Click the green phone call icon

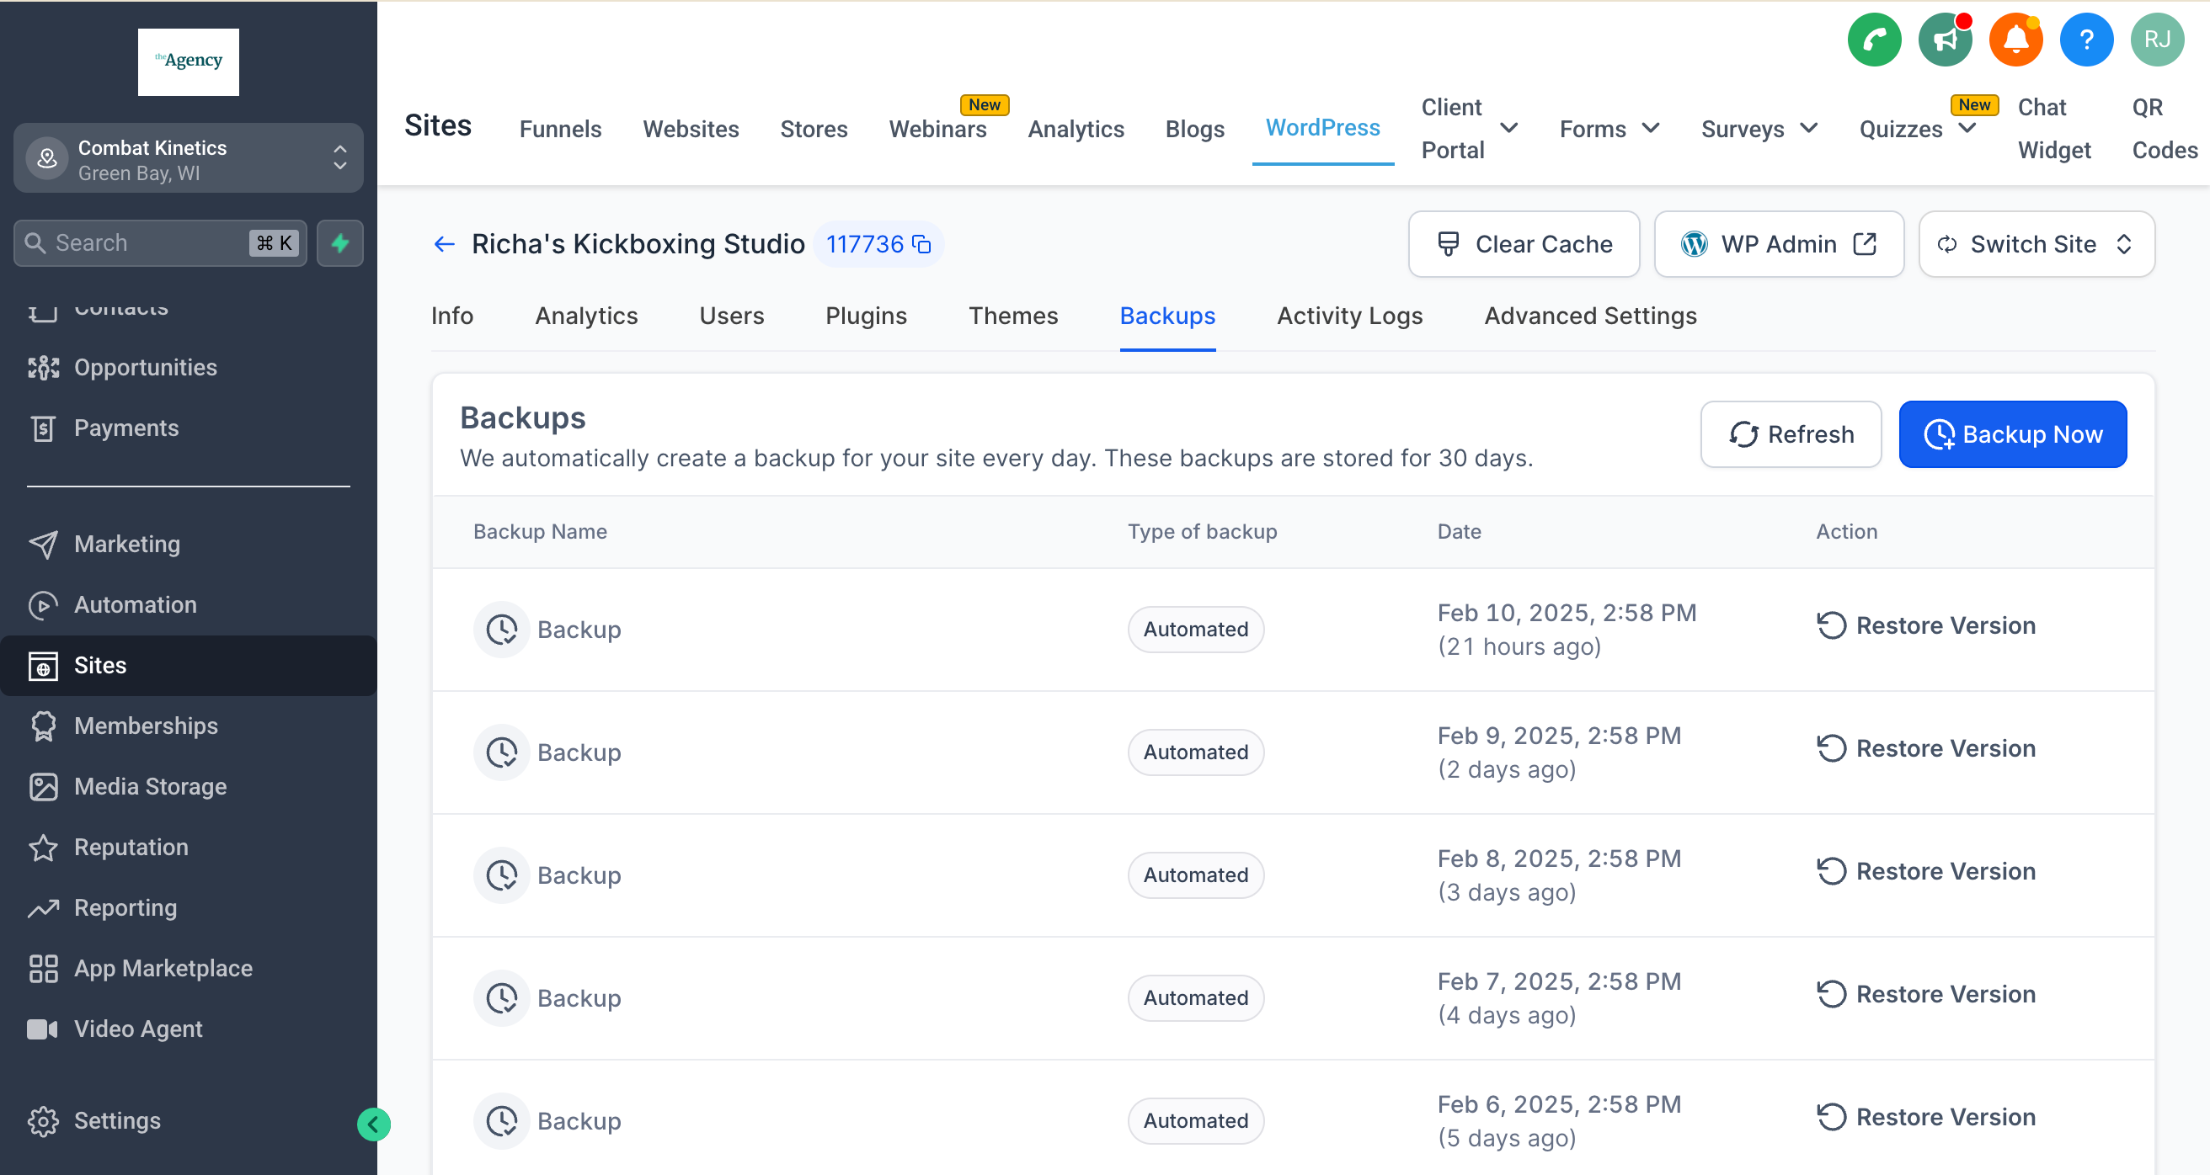[x=1874, y=40]
